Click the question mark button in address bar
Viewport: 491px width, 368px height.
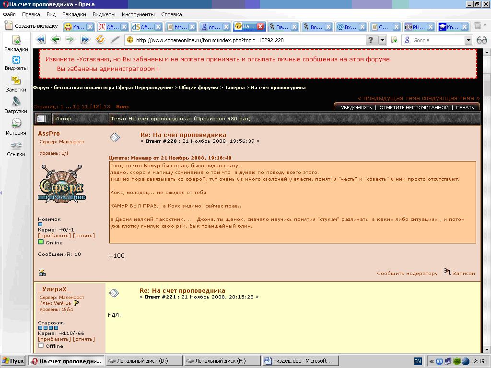[371, 40]
